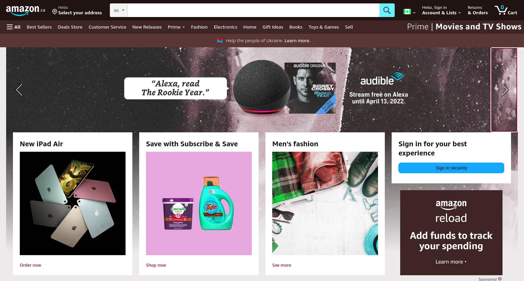Open Account & Lists dropdown
Image resolution: width=524 pixels, height=281 pixels.
[x=441, y=10]
